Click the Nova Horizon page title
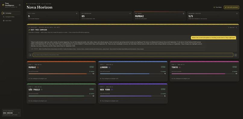 click(x=39, y=7)
